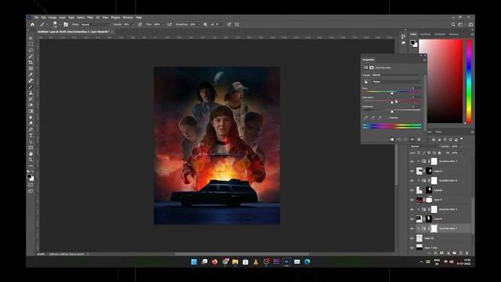
Task: Adjust the Lightness slider in Properties
Action: (x=391, y=111)
